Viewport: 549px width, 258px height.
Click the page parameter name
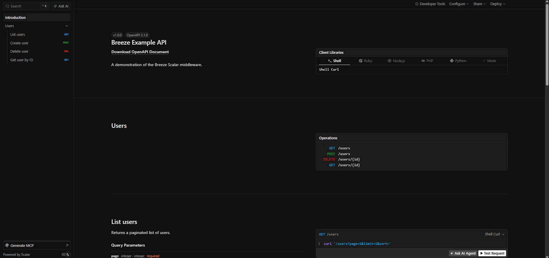coord(115,256)
